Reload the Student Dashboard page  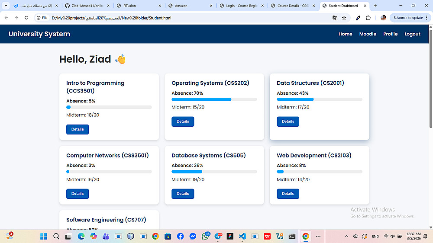pos(26,18)
